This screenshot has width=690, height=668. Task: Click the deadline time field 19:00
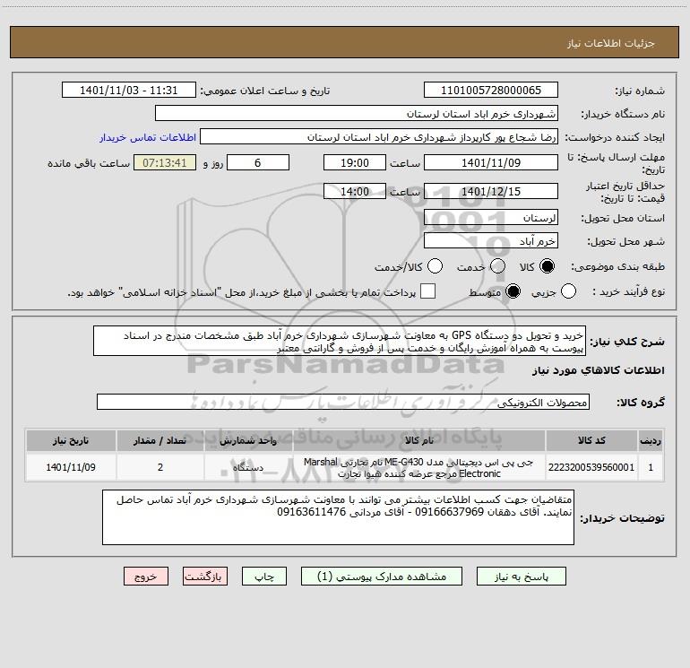(355, 162)
